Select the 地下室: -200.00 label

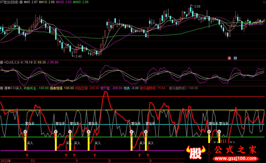click(x=111, y=88)
